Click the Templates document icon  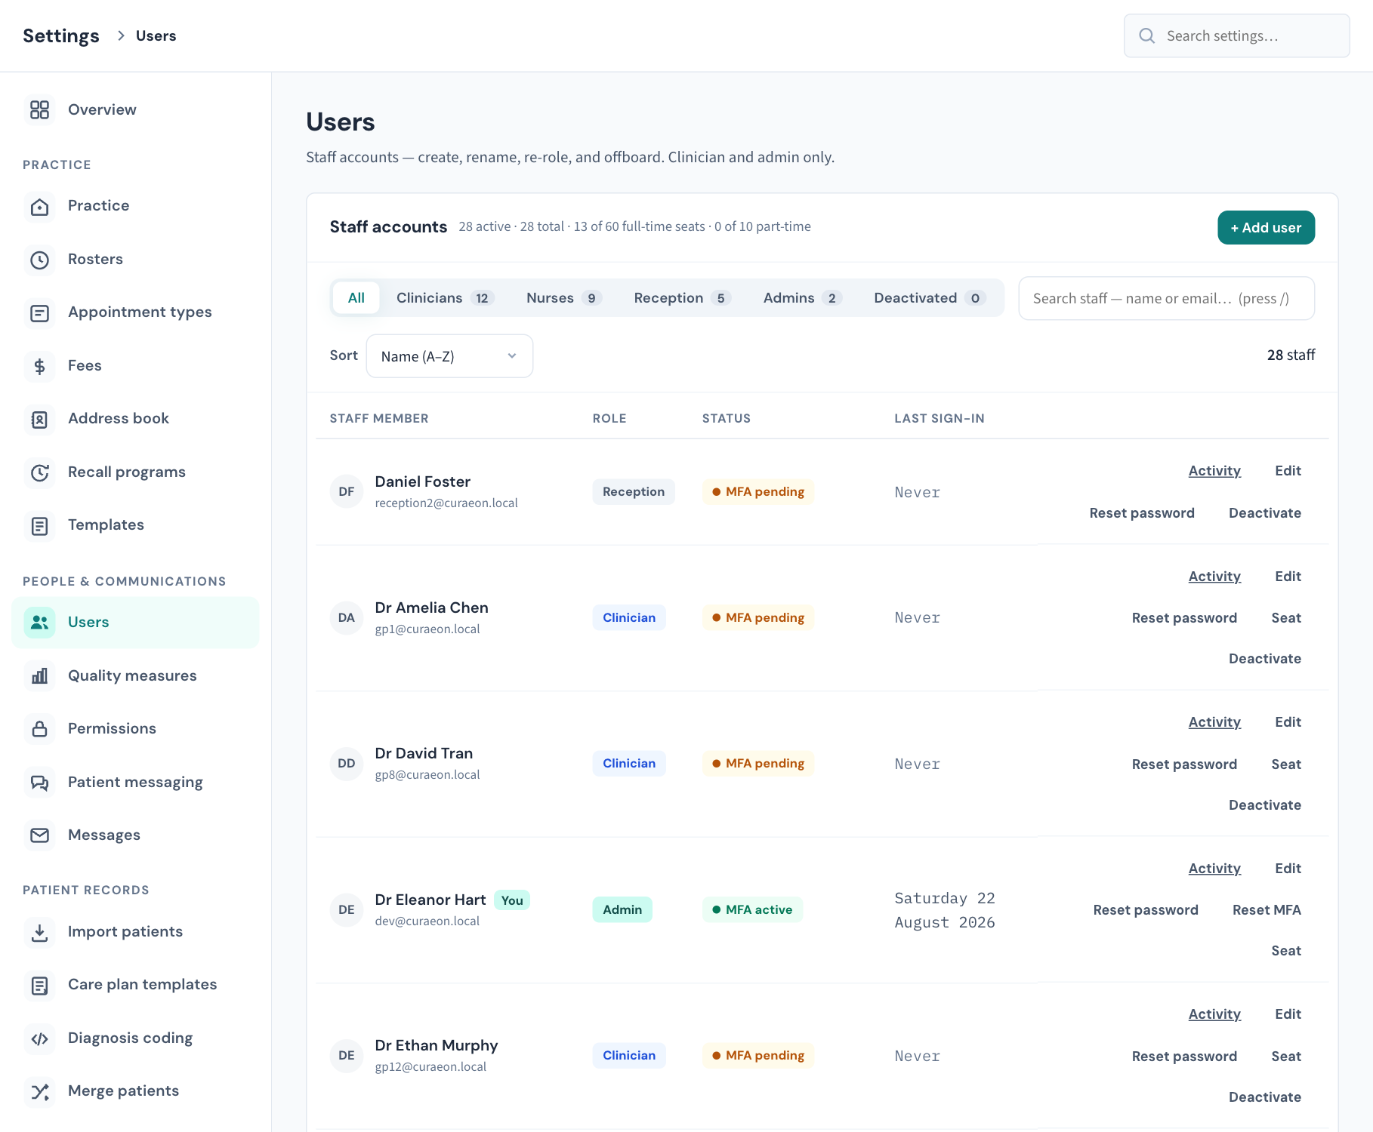[x=39, y=526]
